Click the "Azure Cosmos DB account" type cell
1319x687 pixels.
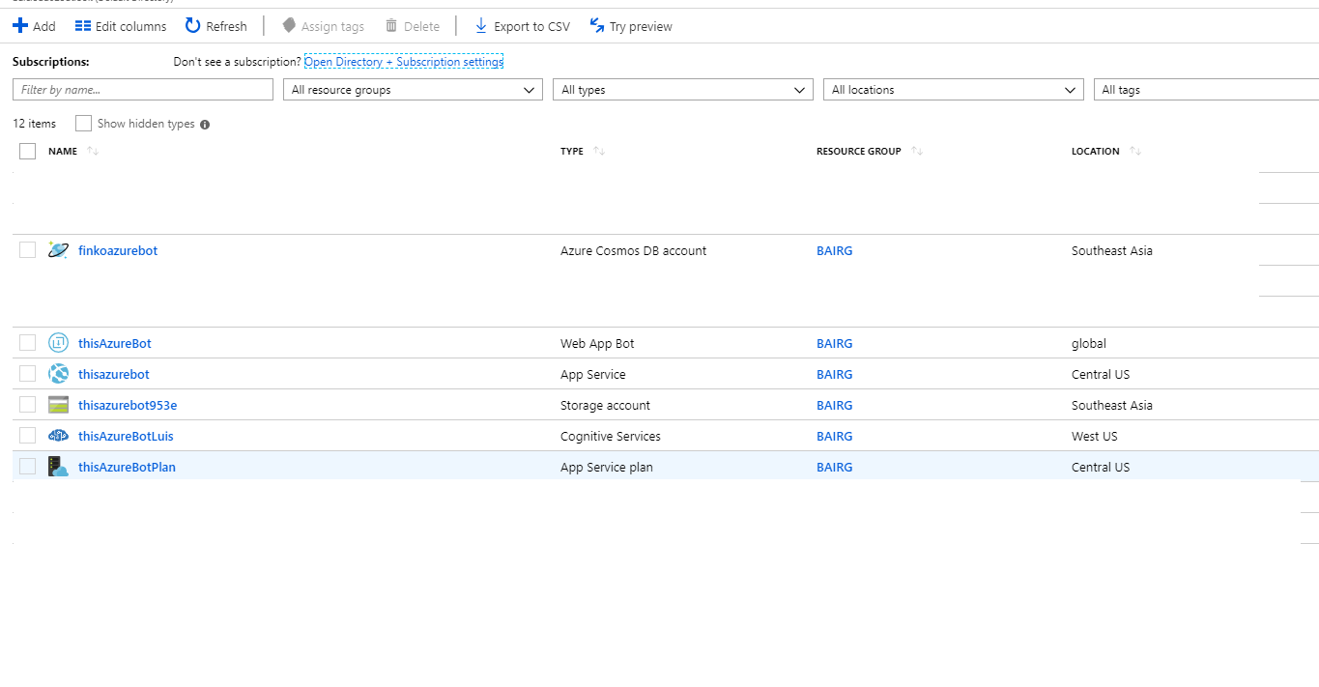[x=634, y=250]
